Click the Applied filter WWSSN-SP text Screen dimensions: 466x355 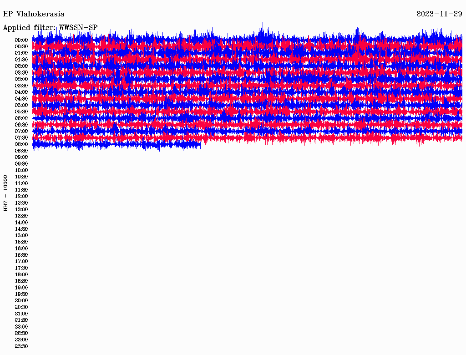click(50, 28)
